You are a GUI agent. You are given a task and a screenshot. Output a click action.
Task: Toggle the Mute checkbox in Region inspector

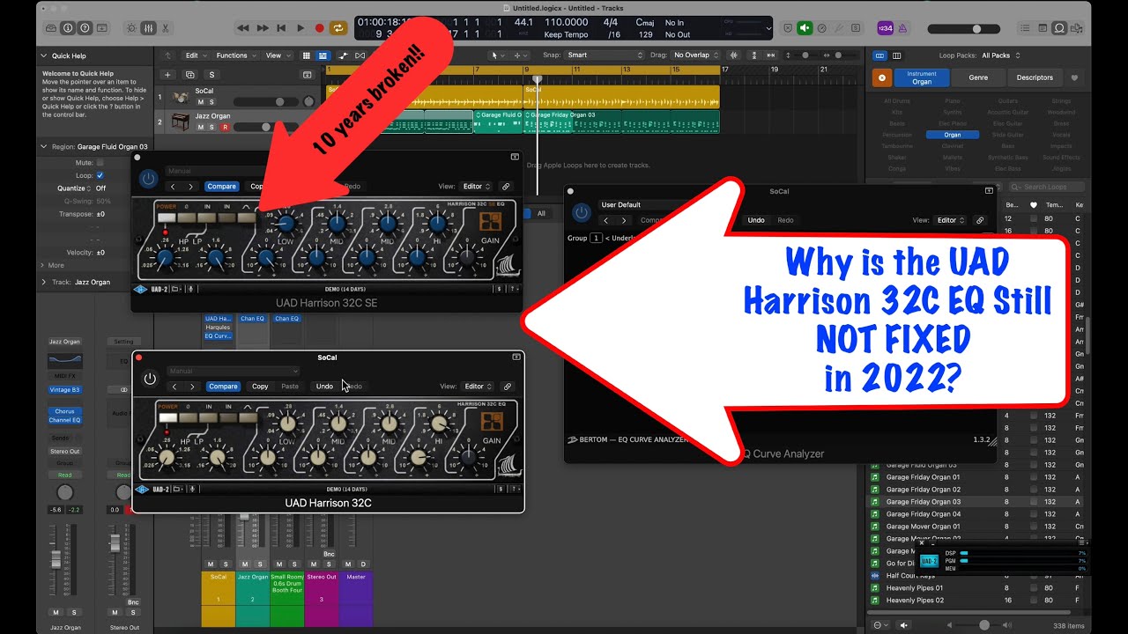(x=100, y=163)
